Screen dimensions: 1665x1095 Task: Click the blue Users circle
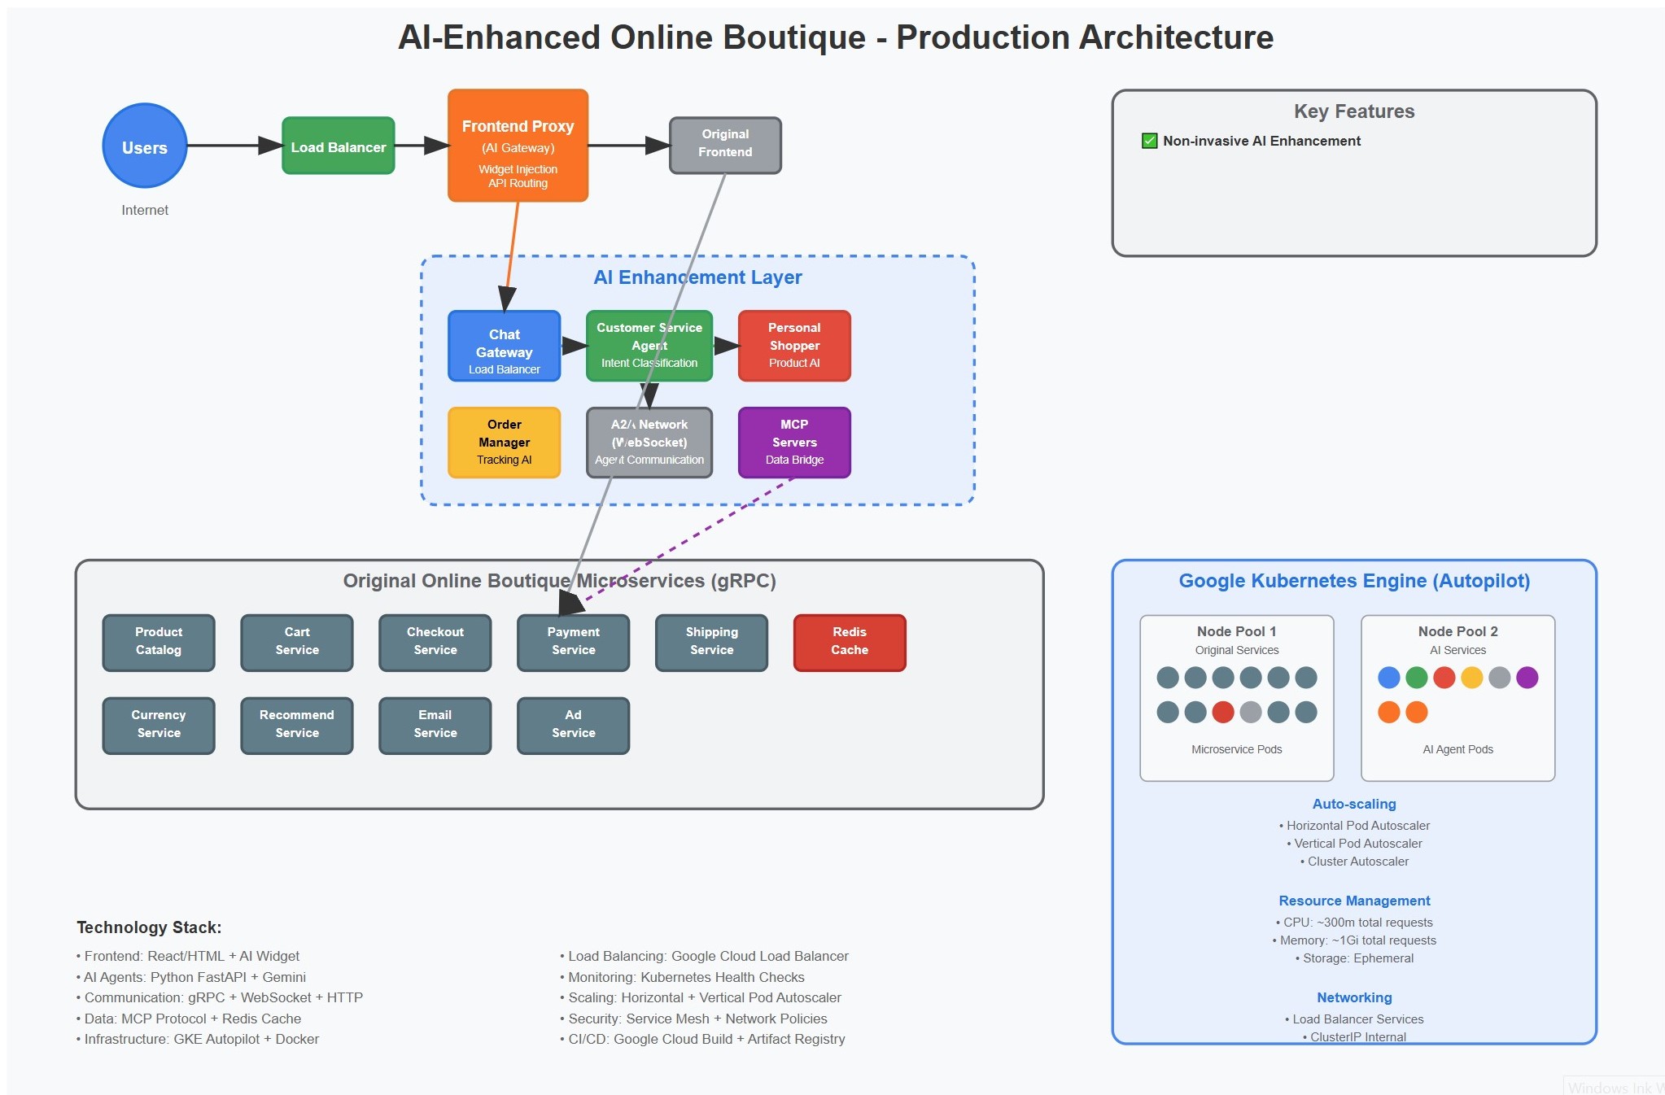tap(145, 146)
